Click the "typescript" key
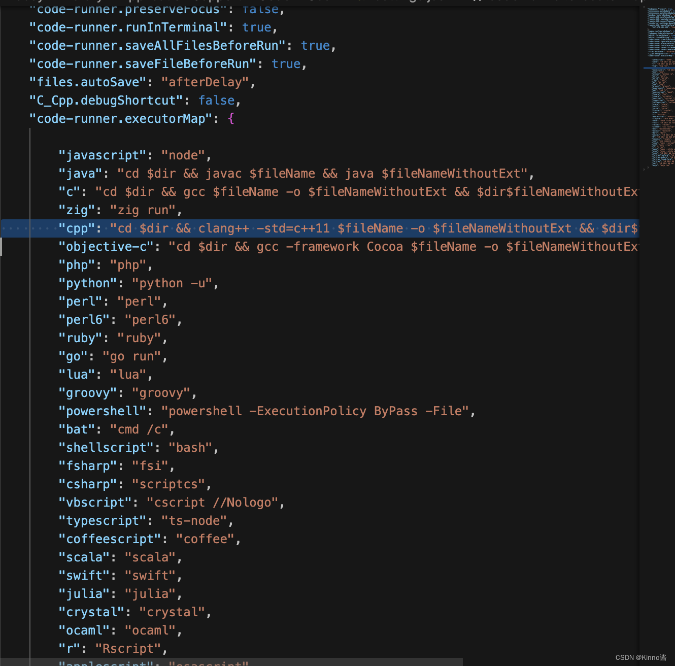The width and height of the screenshot is (675, 666). point(103,521)
